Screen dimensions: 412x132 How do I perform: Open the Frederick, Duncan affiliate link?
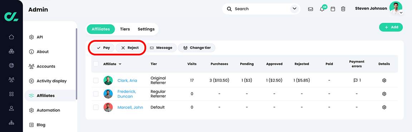[127, 94]
